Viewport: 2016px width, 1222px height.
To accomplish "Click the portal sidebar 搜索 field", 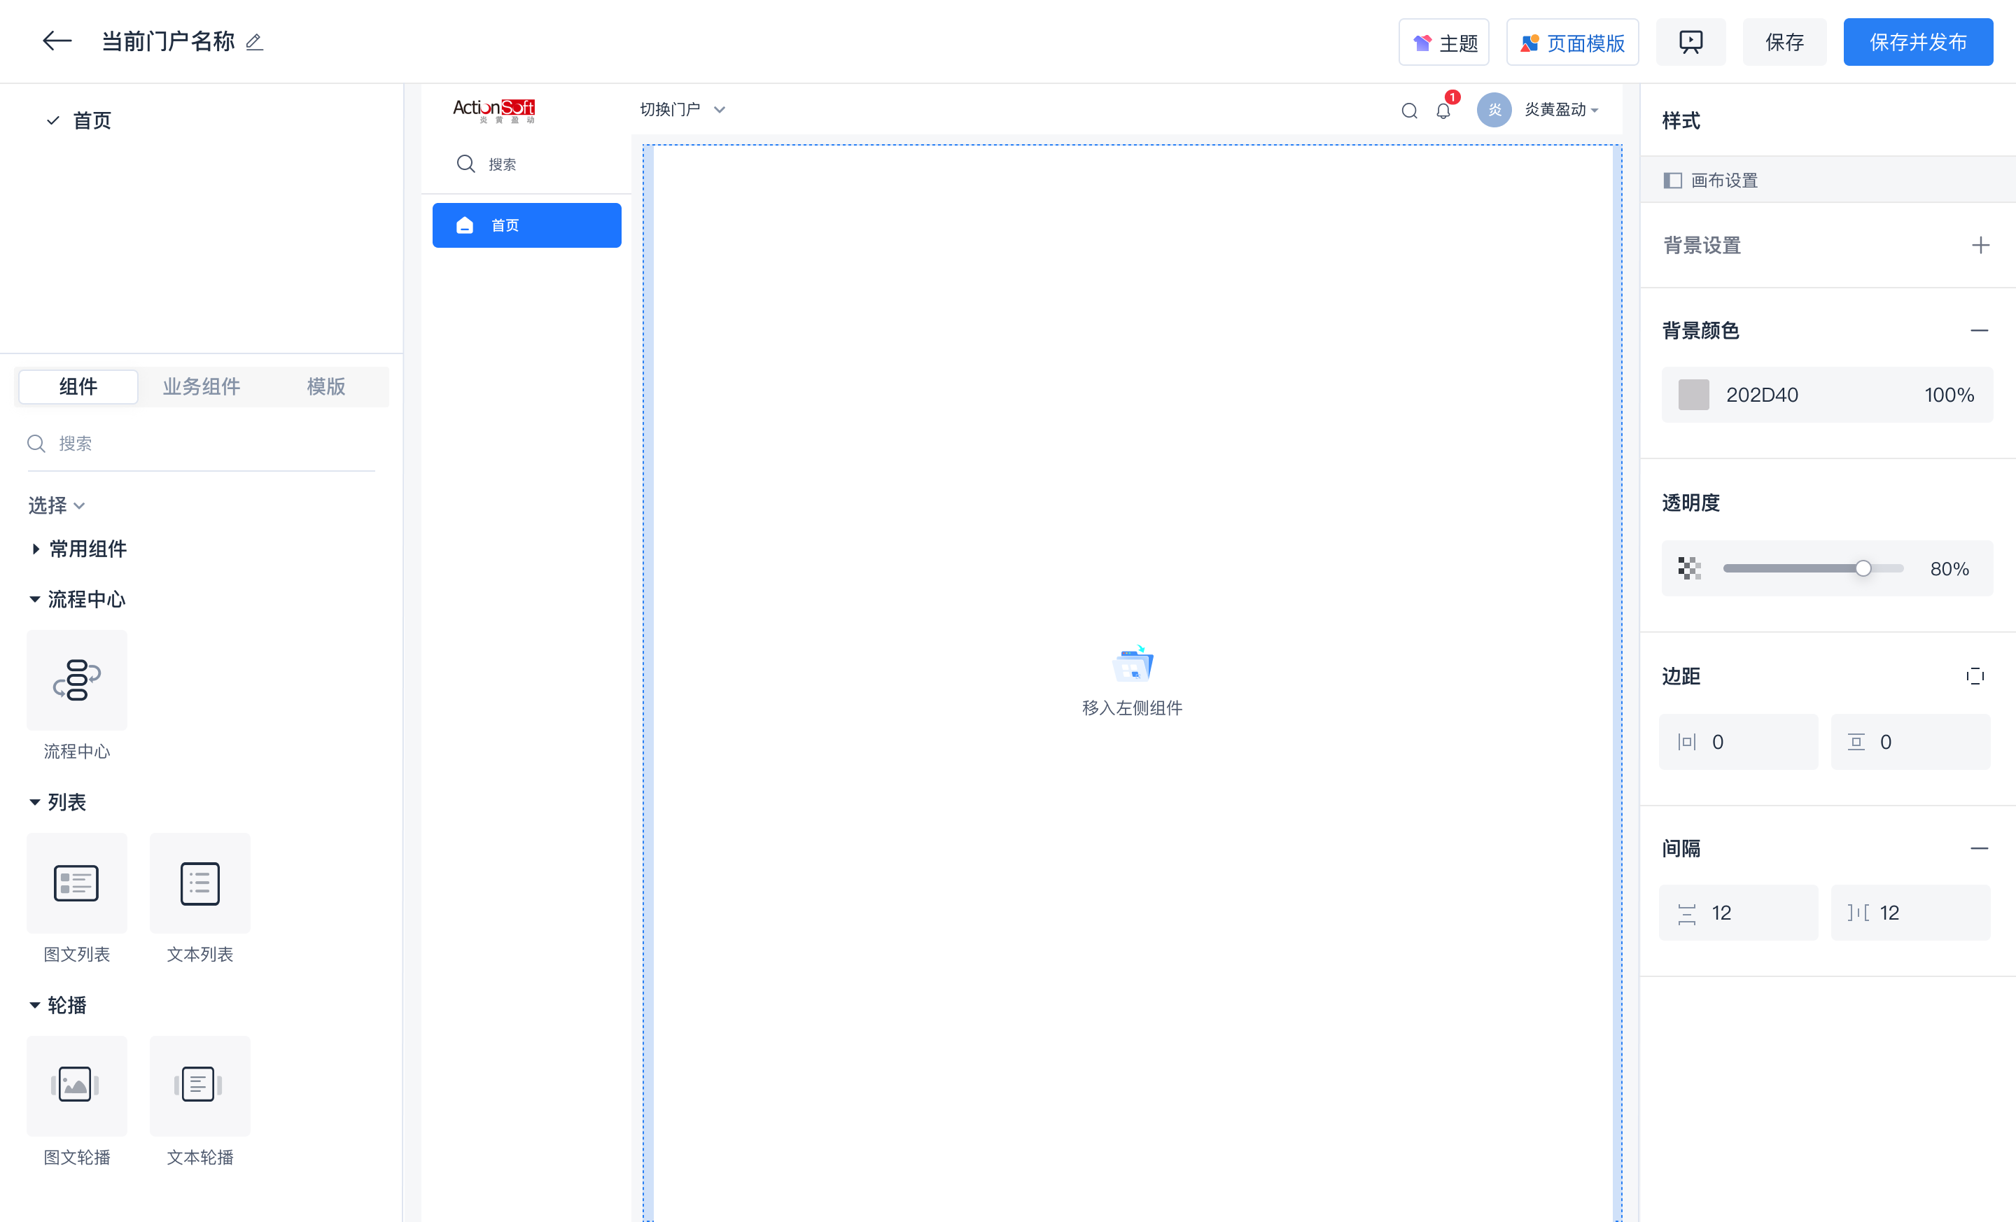I will pos(527,164).
